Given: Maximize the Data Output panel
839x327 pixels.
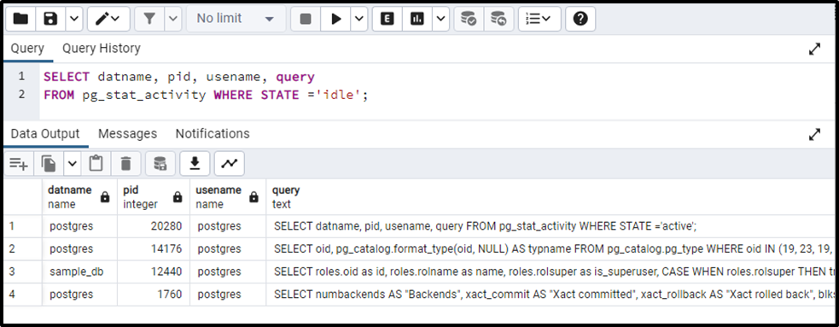Looking at the screenshot, I should click(814, 134).
